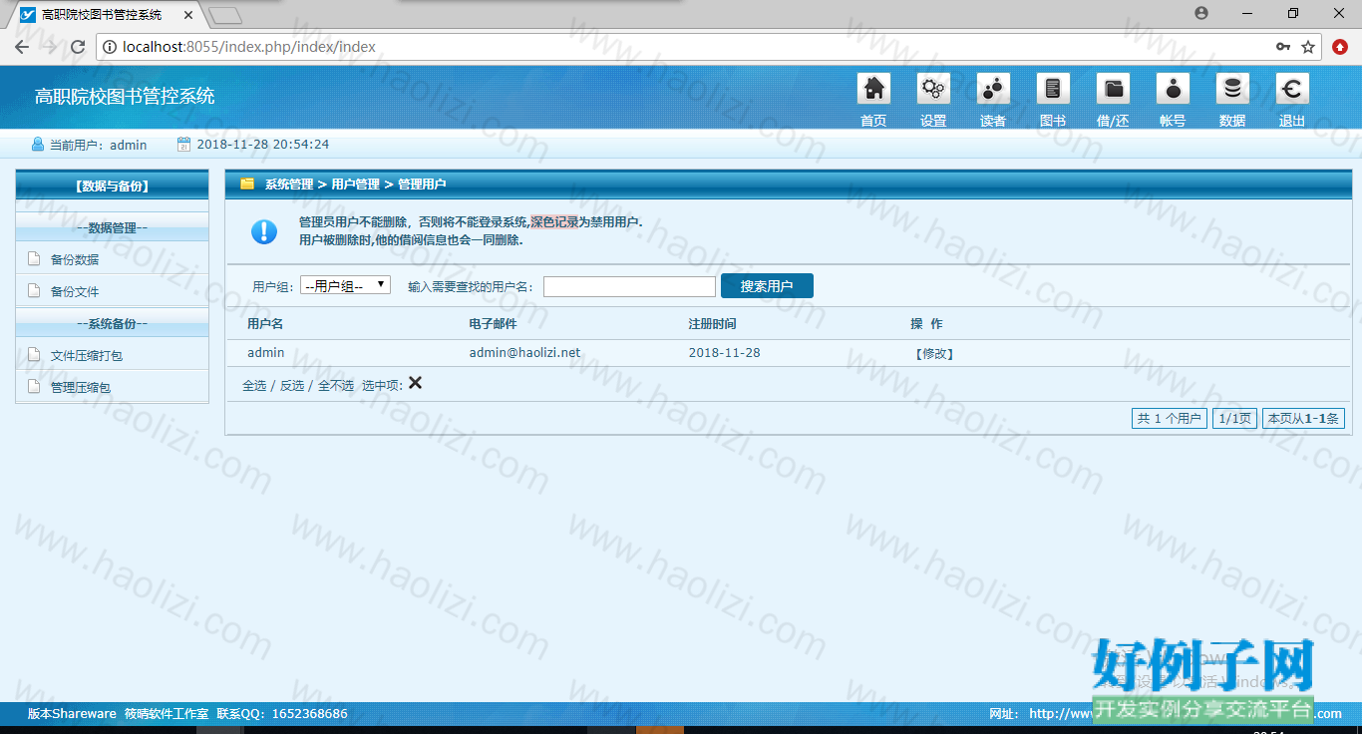The height and width of the screenshot is (734, 1362).
Task: Reload the page with refresh icon
Action: (x=78, y=47)
